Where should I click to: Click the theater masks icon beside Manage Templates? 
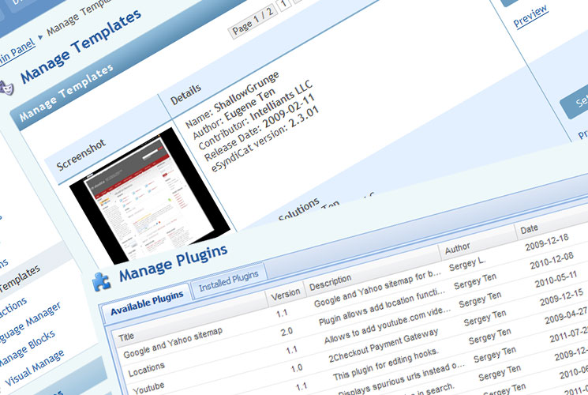coord(6,89)
